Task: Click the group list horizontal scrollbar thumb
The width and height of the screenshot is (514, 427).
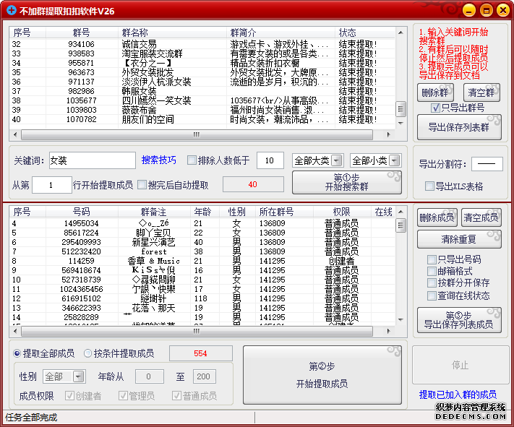Action: (x=197, y=134)
